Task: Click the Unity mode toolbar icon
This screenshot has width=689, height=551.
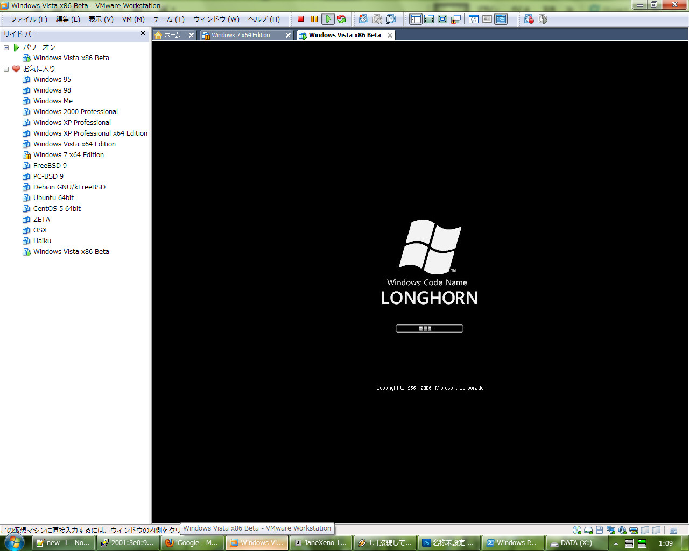Action: [x=456, y=19]
